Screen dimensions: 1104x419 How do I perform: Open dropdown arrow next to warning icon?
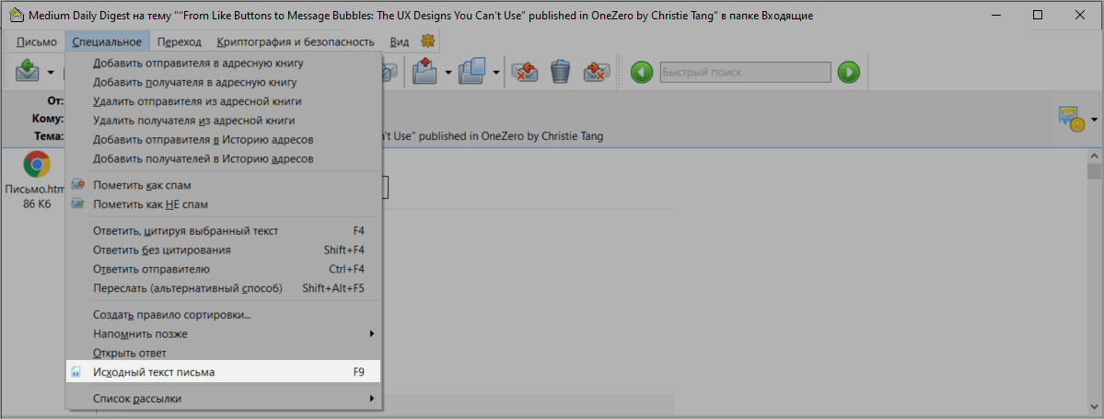click(x=1094, y=120)
